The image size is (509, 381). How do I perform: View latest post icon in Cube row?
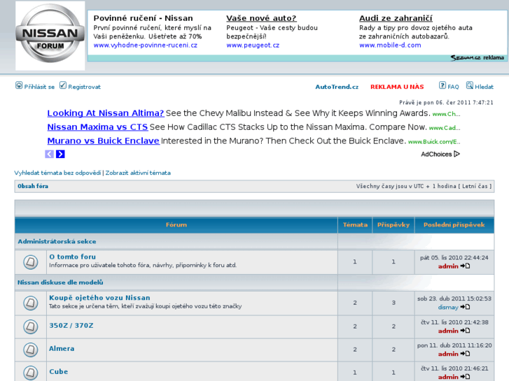pyautogui.click(x=465, y=377)
